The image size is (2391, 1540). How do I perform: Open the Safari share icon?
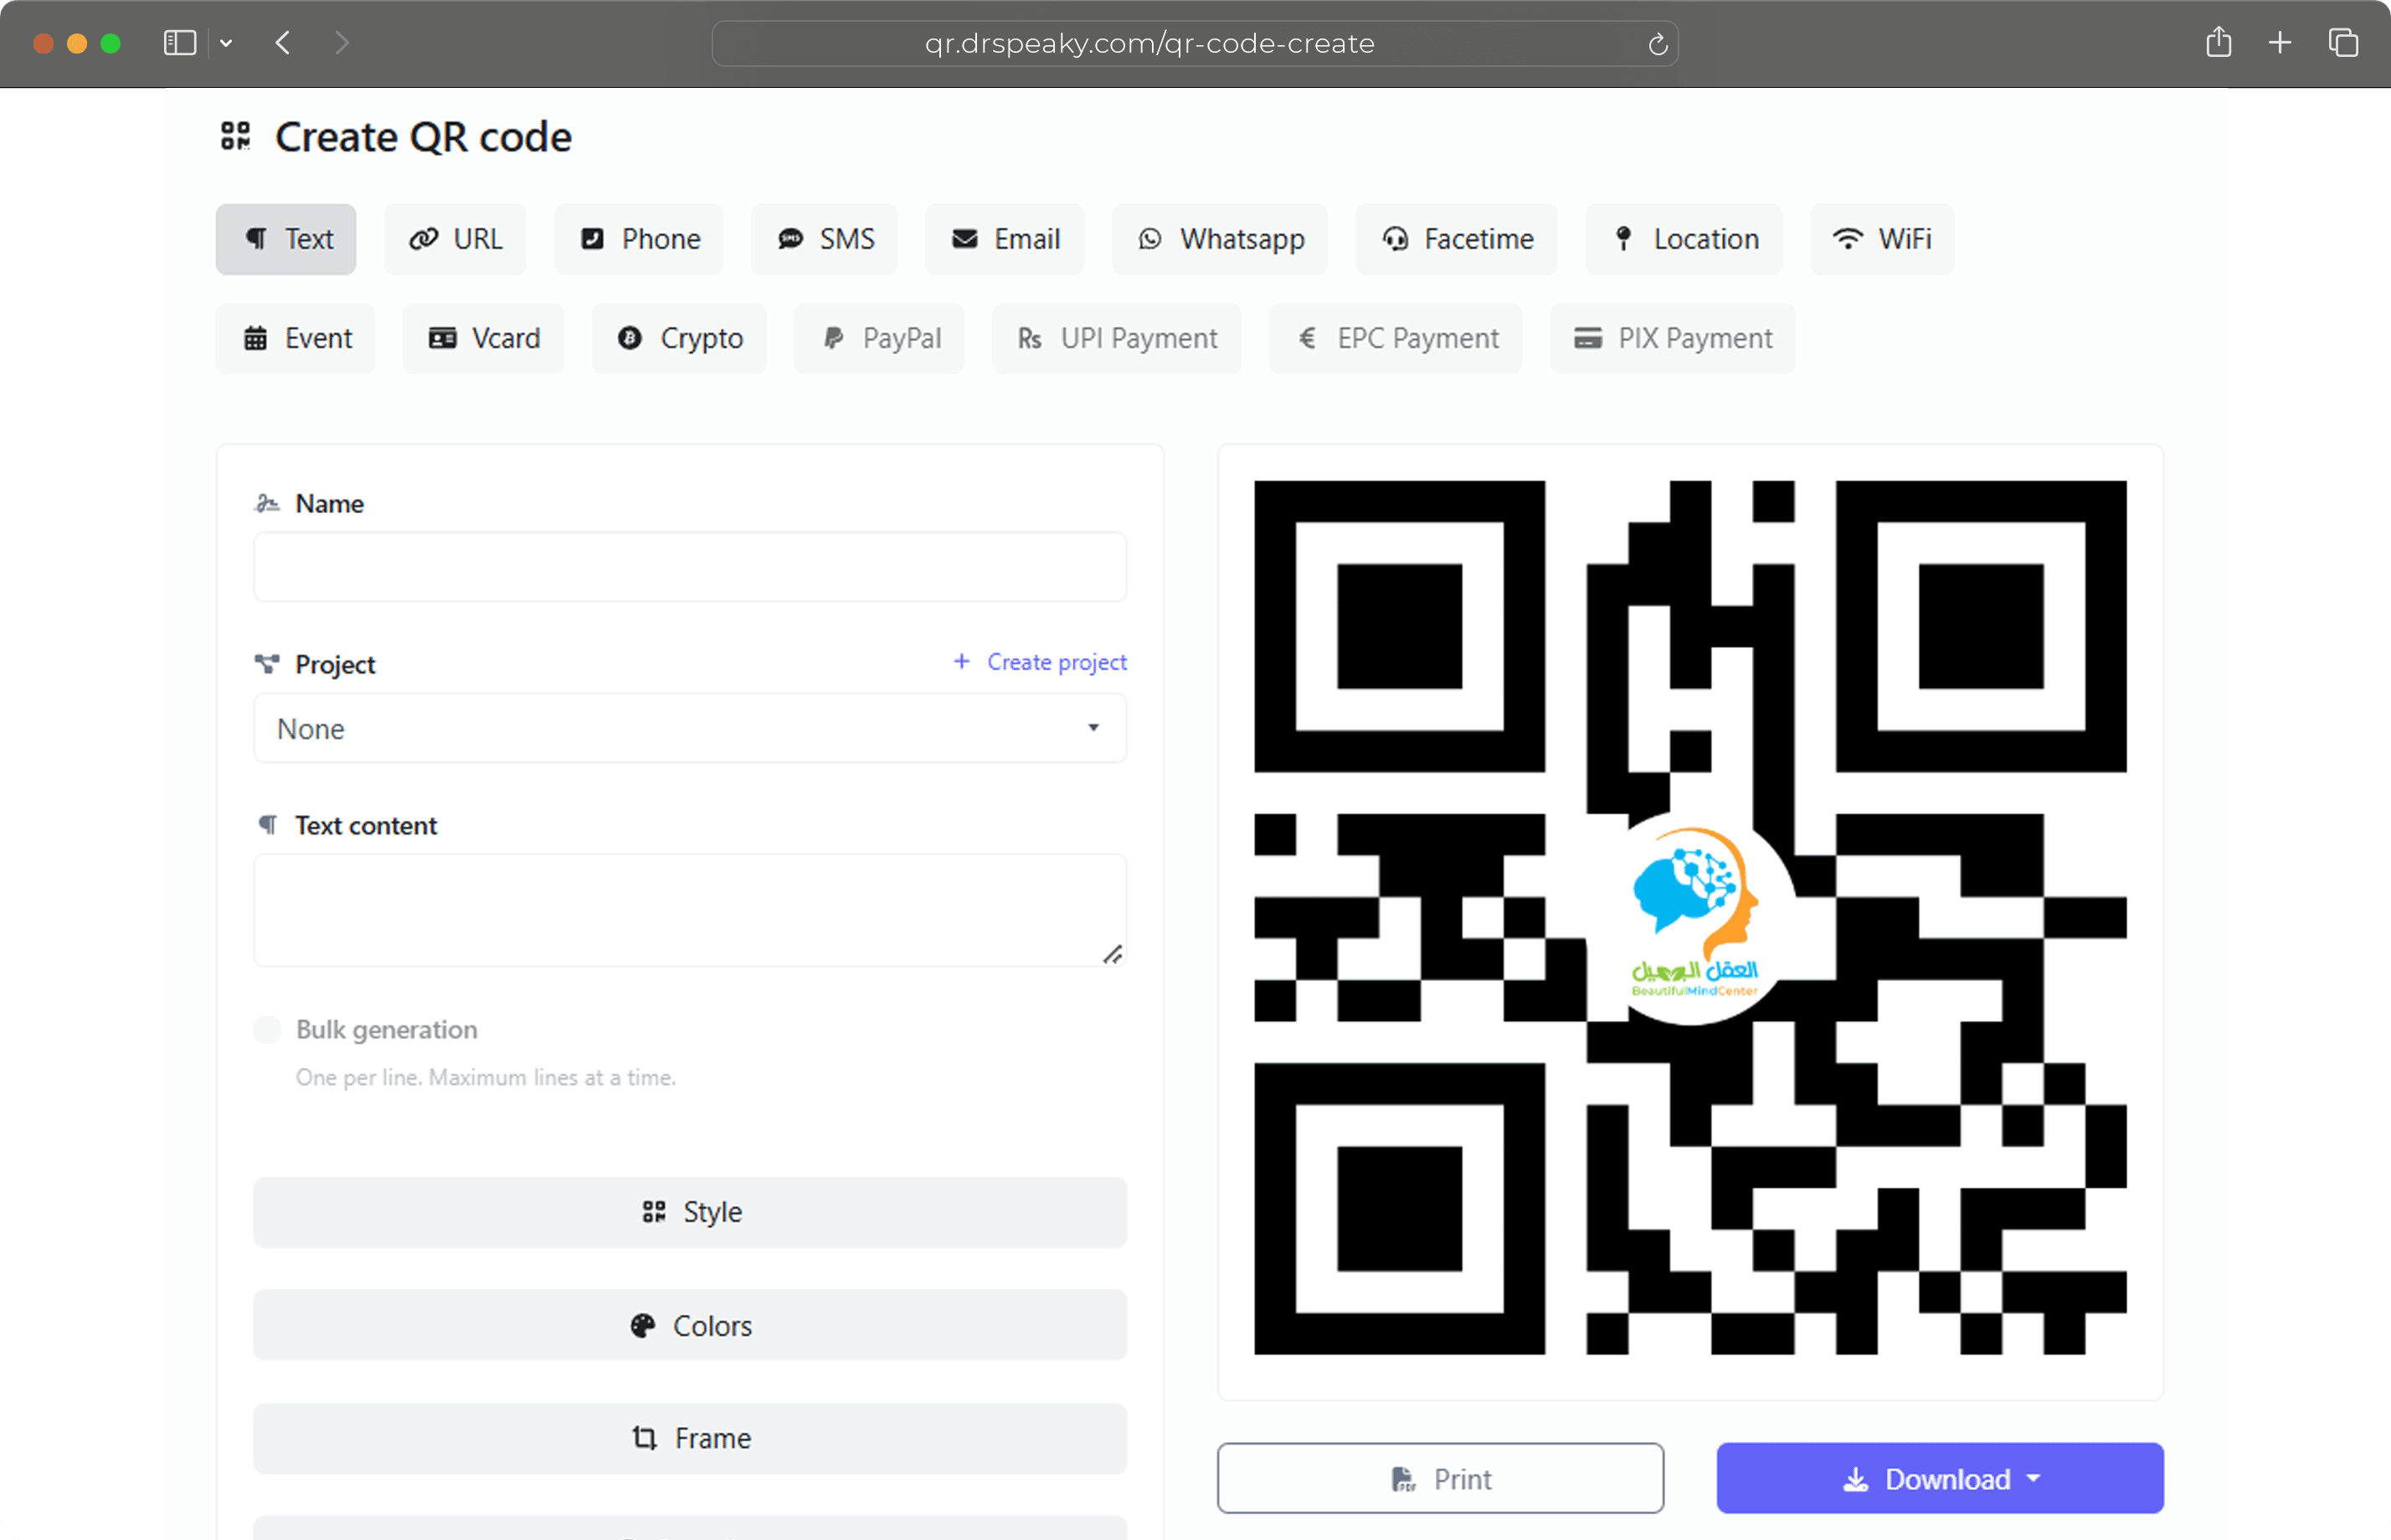click(2218, 43)
